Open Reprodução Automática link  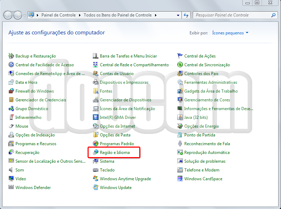pos(207,152)
